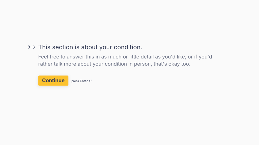The width and height of the screenshot is (259, 145).
Task: Click the word press in the hint
Action: pyautogui.click(x=75, y=81)
